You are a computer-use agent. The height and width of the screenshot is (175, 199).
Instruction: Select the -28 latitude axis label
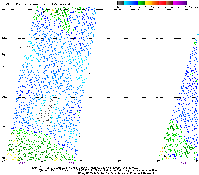point(2,127)
